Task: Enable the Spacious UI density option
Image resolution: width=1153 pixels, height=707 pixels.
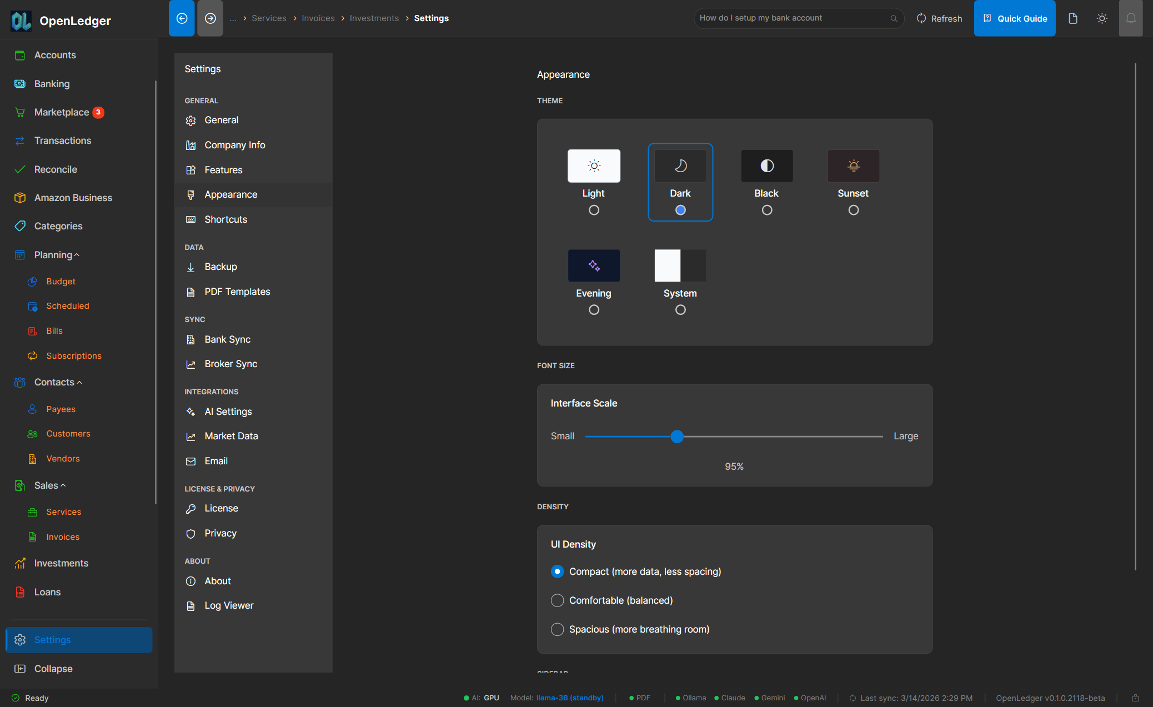Action: tap(557, 629)
